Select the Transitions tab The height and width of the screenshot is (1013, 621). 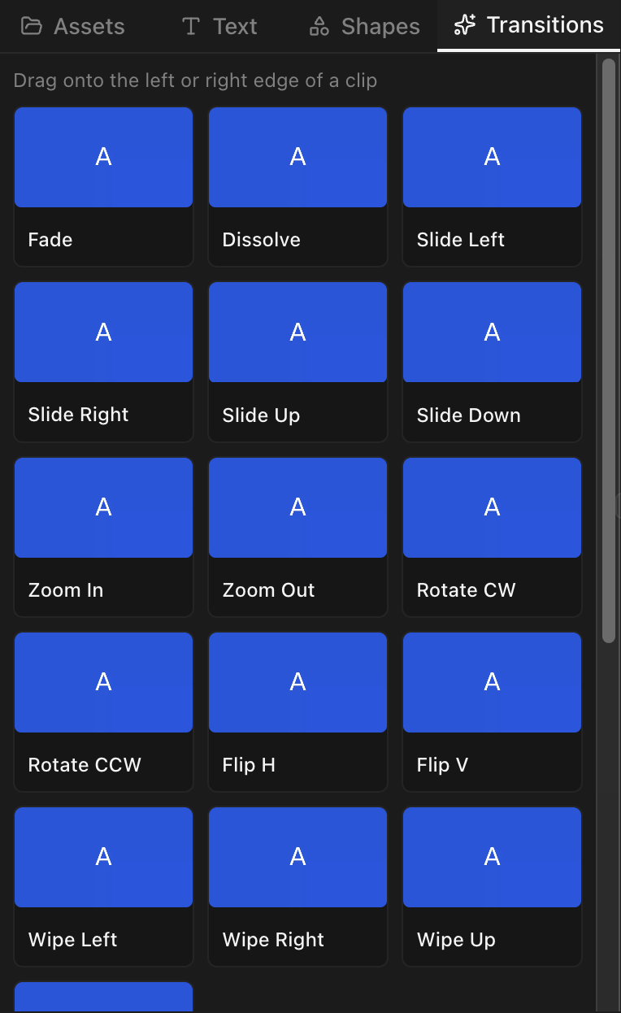coord(529,25)
